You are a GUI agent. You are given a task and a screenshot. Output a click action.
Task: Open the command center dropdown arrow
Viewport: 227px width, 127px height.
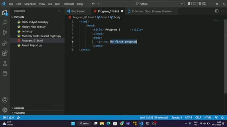pos(182,4)
